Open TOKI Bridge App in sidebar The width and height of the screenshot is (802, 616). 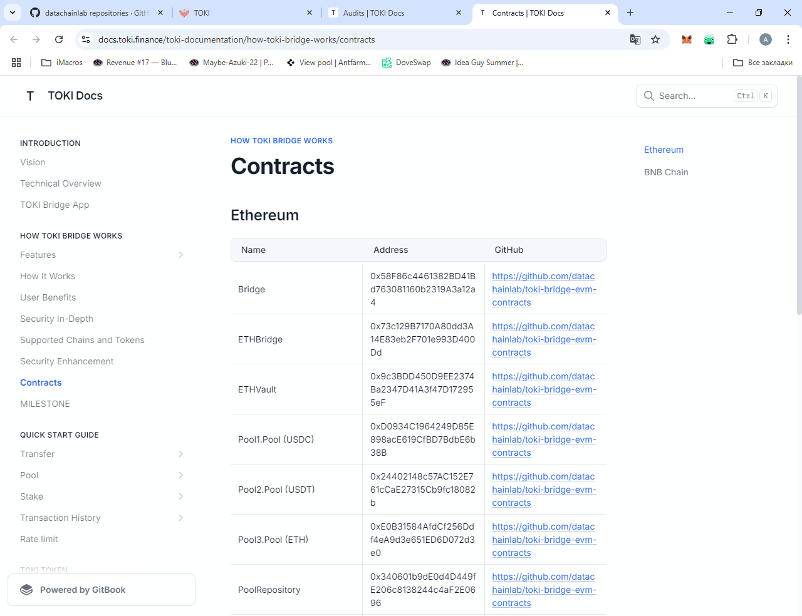pos(55,205)
